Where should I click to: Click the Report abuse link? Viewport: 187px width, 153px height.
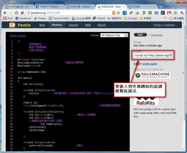tap(18, 36)
